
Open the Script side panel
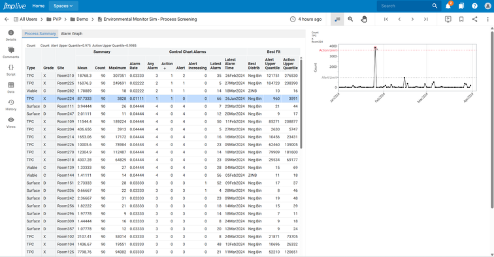[10, 70]
